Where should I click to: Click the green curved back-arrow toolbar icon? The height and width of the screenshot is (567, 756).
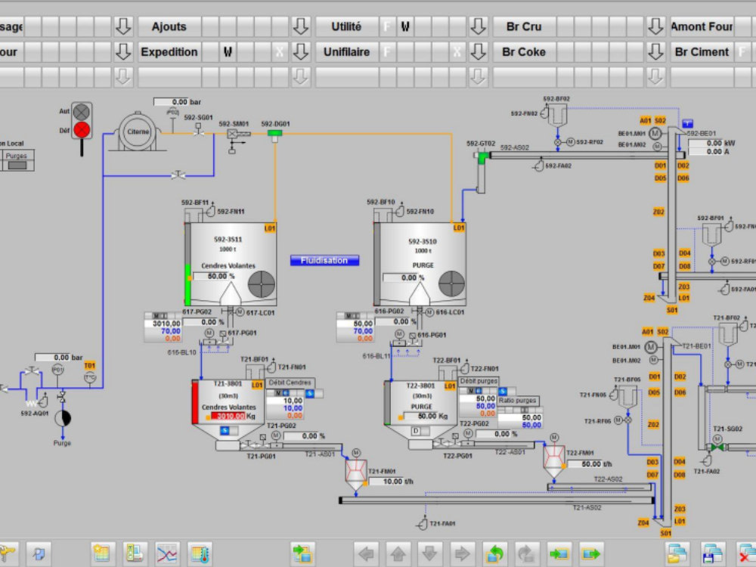[x=494, y=553]
